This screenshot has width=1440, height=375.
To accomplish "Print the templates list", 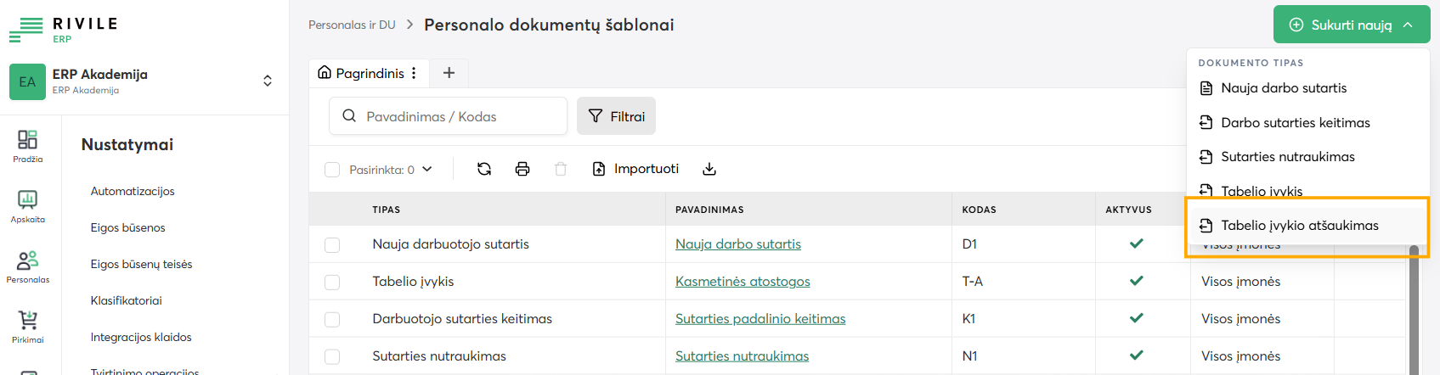I will 522,169.
